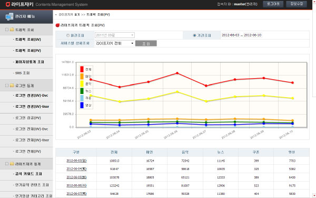Viewport: 316px width, 198px height.
Task: Open the 2012-06-04(월) date link
Action: point(76,169)
